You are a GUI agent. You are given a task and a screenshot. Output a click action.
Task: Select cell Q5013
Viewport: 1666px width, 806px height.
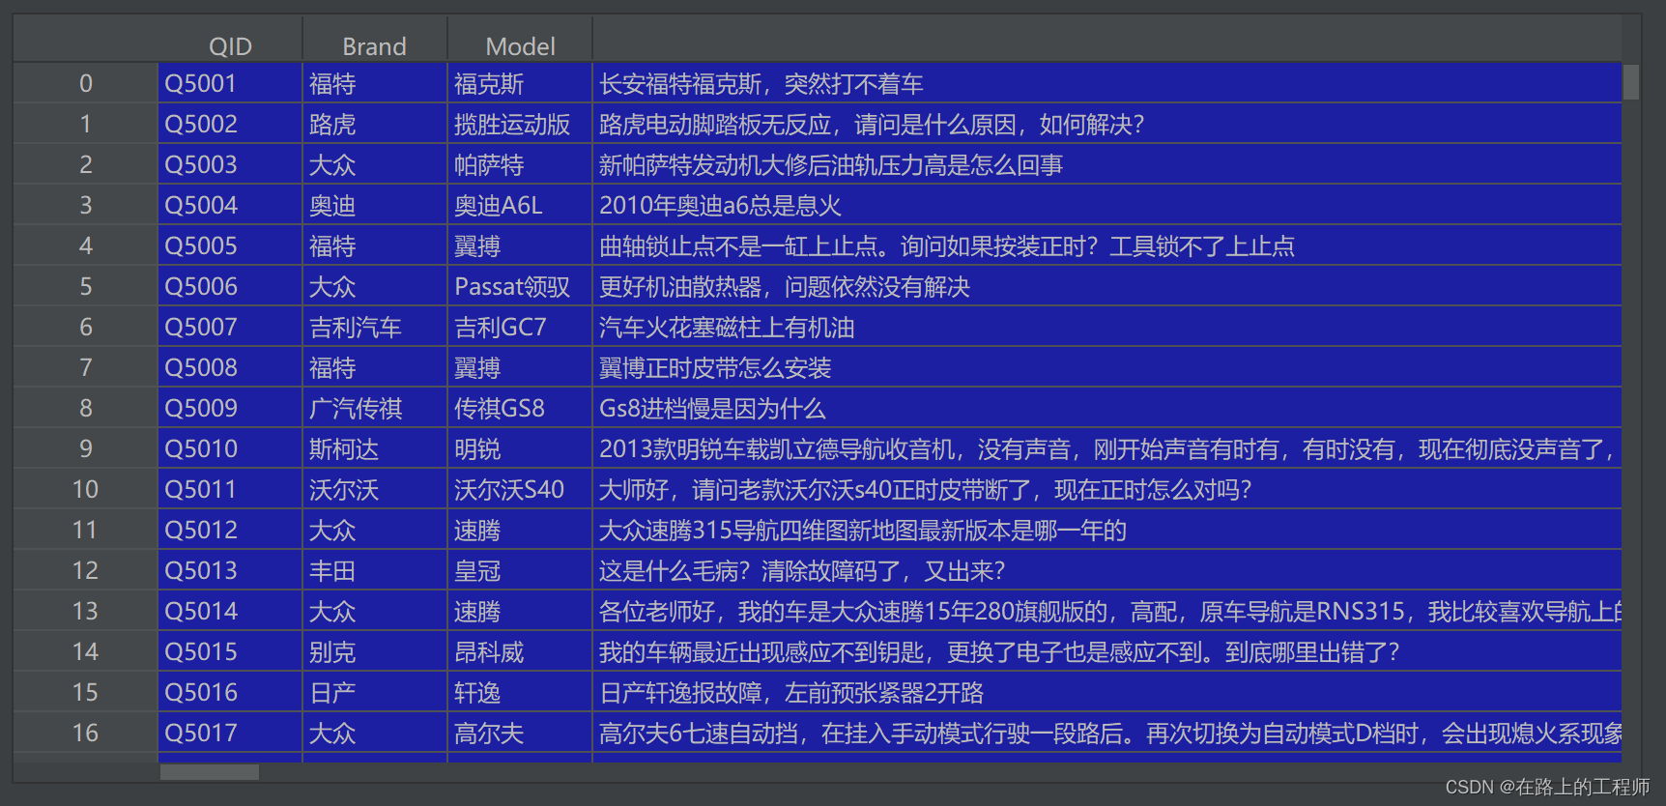230,571
